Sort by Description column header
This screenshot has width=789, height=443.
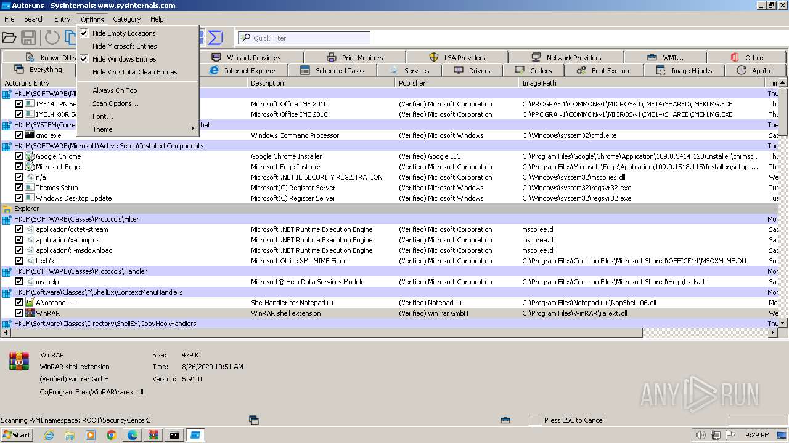[321, 83]
